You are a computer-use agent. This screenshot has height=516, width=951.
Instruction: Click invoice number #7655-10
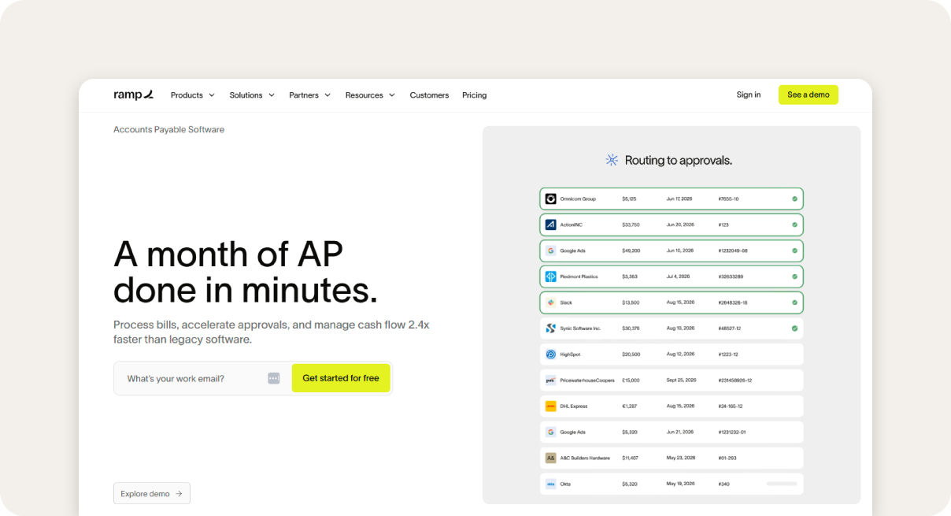(x=728, y=199)
